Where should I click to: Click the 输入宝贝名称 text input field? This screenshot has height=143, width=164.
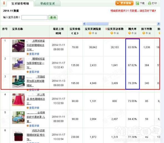pyautogui.click(x=34, y=17)
